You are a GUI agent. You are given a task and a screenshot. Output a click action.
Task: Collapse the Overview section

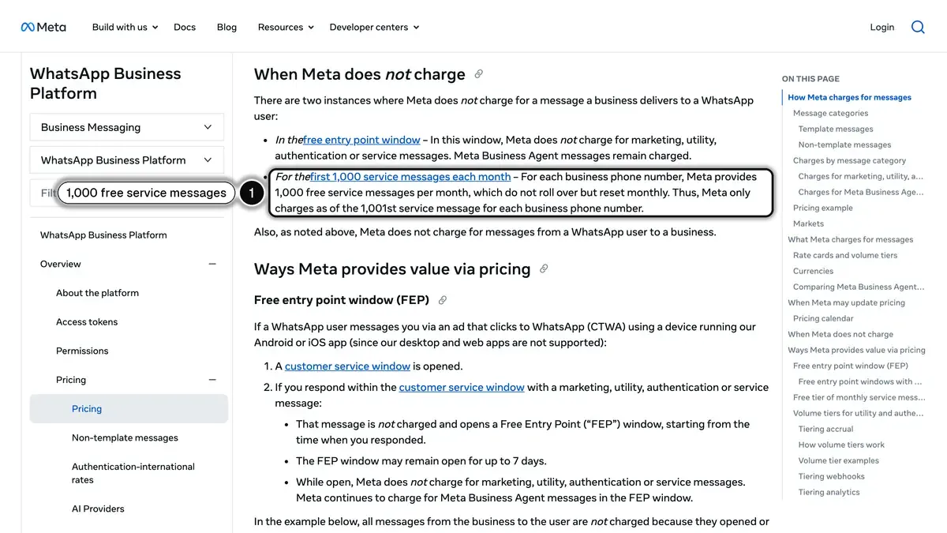212,264
